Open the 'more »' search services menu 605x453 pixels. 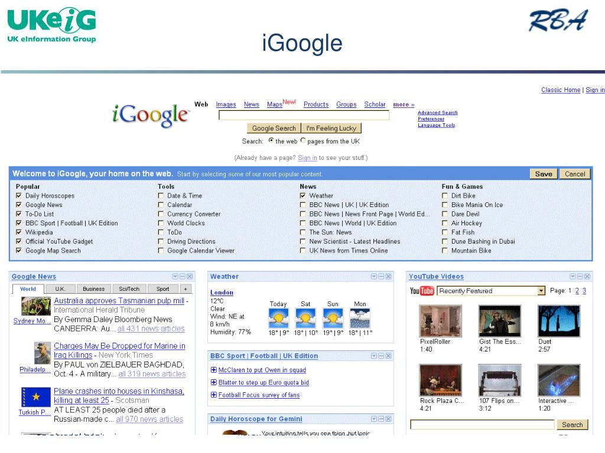(404, 104)
